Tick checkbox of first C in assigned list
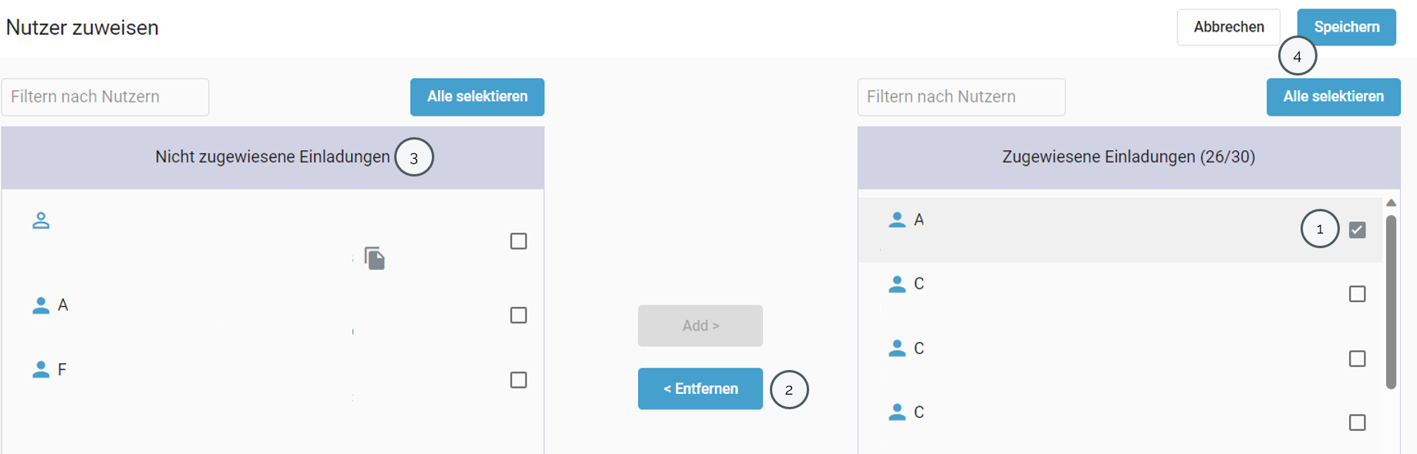Viewport: 1417px width, 454px height. [x=1358, y=294]
